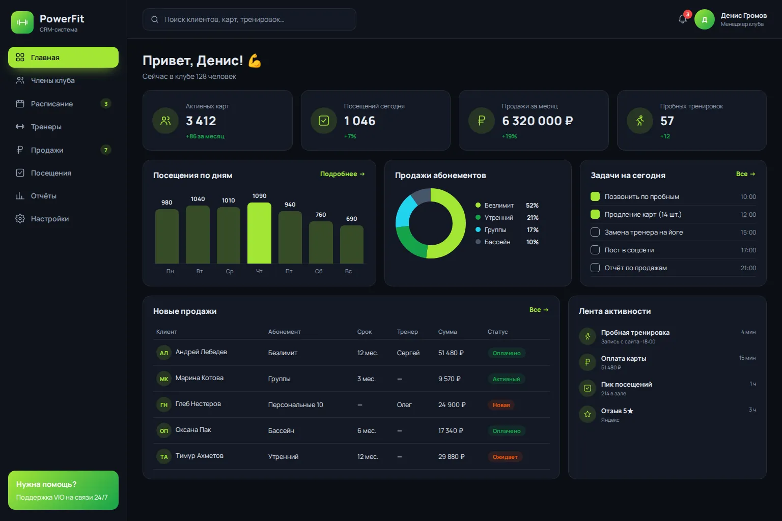Click the Тренеры dumbbell icon
Screen dimensions: 782x521
point(20,126)
